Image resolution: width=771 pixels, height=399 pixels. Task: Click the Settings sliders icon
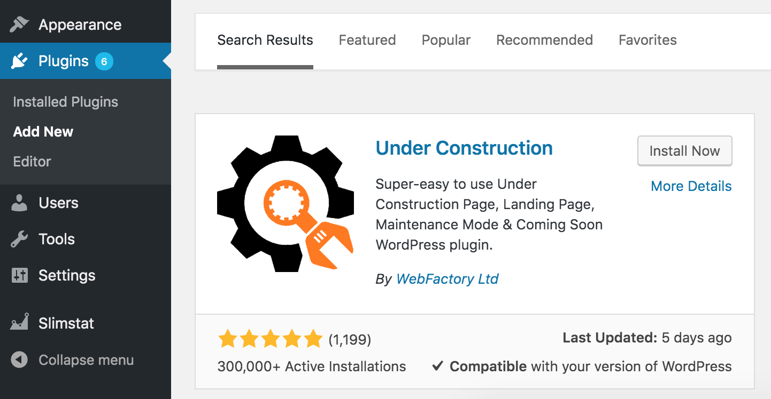tap(19, 275)
